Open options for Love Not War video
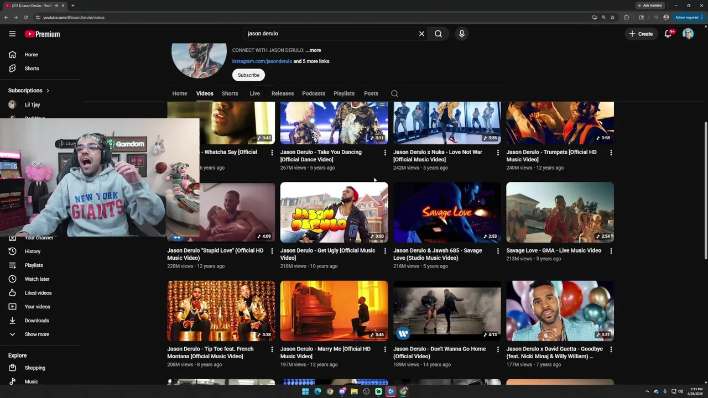The image size is (708, 398). coord(498,153)
